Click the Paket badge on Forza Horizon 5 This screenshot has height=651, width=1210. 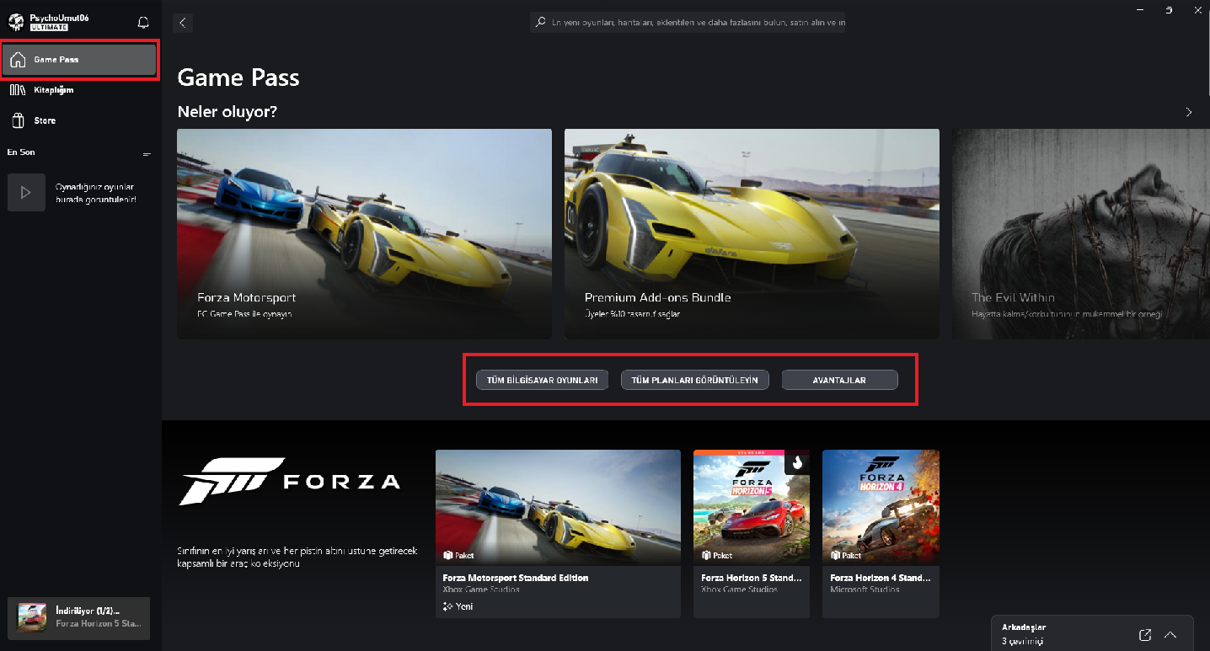[717, 556]
